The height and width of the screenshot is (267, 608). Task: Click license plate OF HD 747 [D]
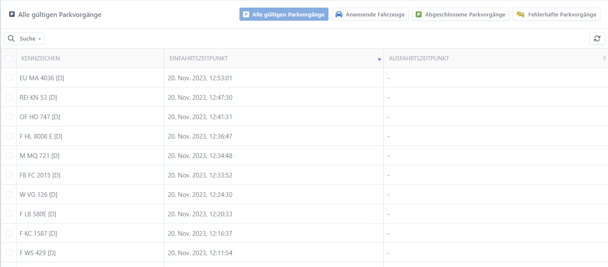(40, 117)
